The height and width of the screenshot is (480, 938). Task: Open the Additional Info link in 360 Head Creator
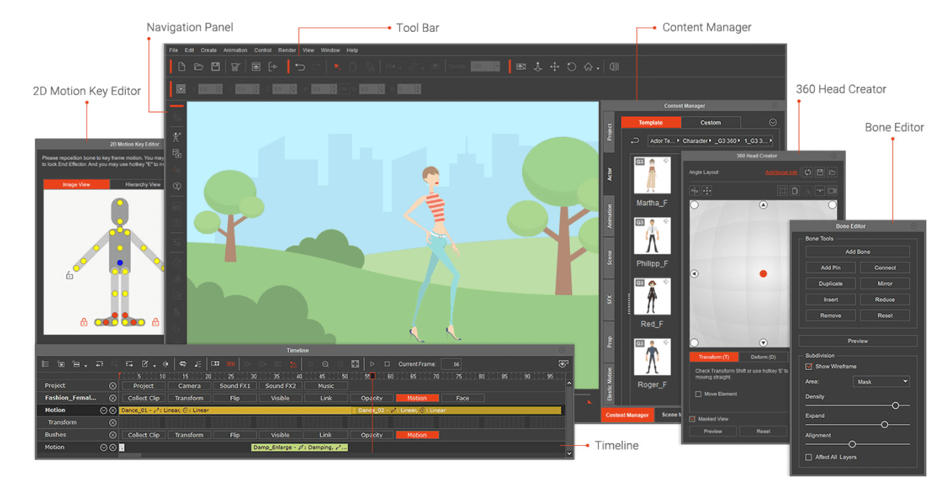(x=781, y=172)
